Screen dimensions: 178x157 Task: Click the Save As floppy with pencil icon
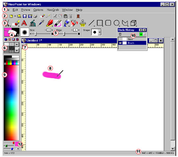(30, 16)
